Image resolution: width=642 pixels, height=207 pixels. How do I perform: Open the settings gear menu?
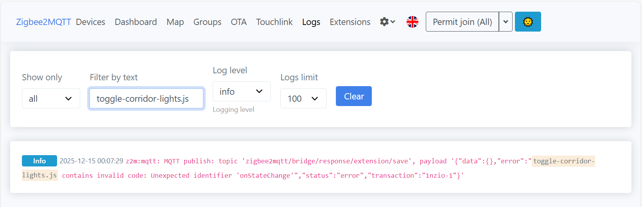pos(387,22)
